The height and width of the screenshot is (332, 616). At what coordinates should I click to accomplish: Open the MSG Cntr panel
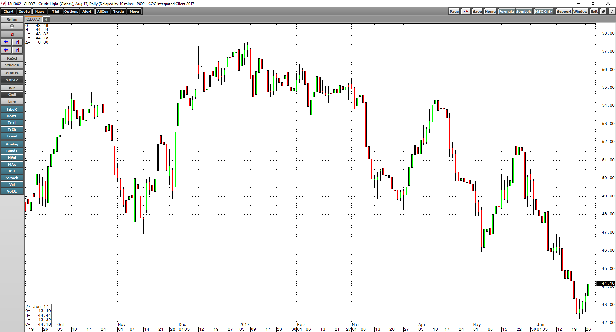coord(543,11)
